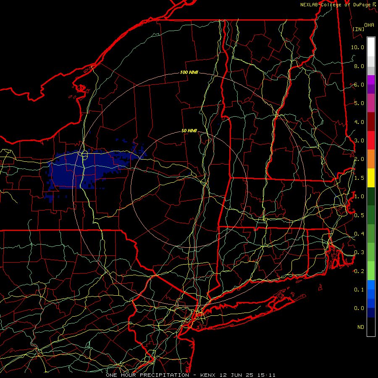Viewport: 378px width, 378px height.
Task: Click the dark green 1.0 legend swatch
Action: [x=371, y=196]
